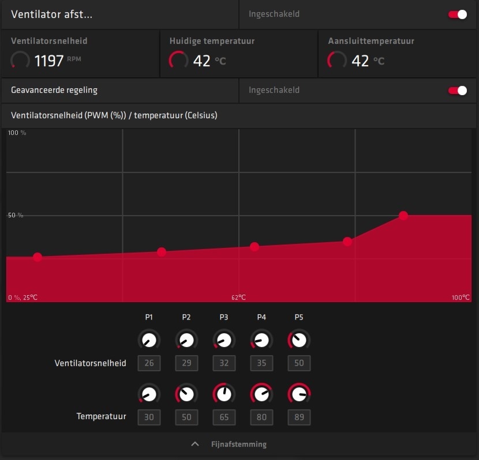The image size is (479, 460).
Task: Toggle the Geavanceerde regeling switch
Action: pyautogui.click(x=457, y=91)
